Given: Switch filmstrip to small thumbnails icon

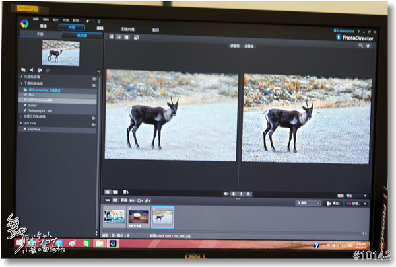Looking at the screenshot, I should coord(108,200).
